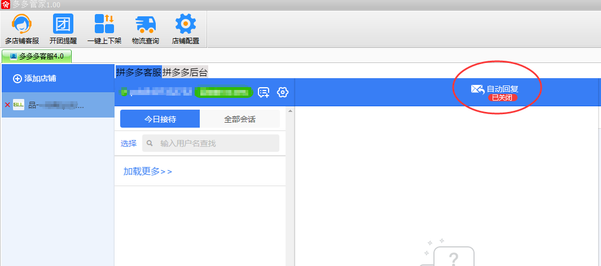Click the 添加店铺 add store button
Viewport: 601px width, 266px height.
pos(34,79)
